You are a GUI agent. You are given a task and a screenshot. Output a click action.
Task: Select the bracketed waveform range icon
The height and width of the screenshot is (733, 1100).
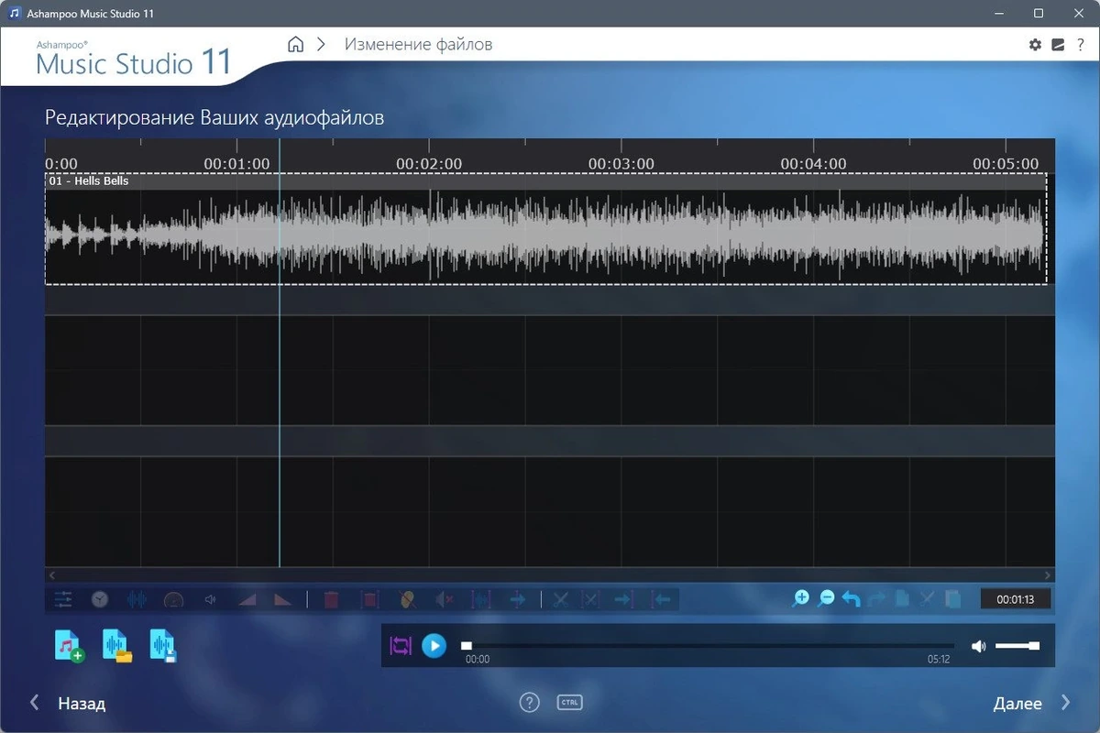[481, 600]
